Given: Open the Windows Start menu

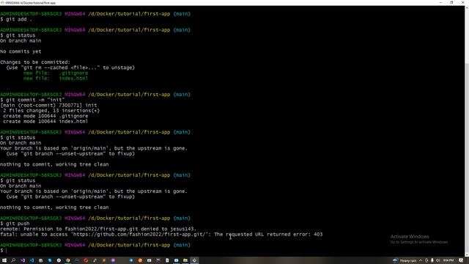Looking at the screenshot, I should pos(4,260).
